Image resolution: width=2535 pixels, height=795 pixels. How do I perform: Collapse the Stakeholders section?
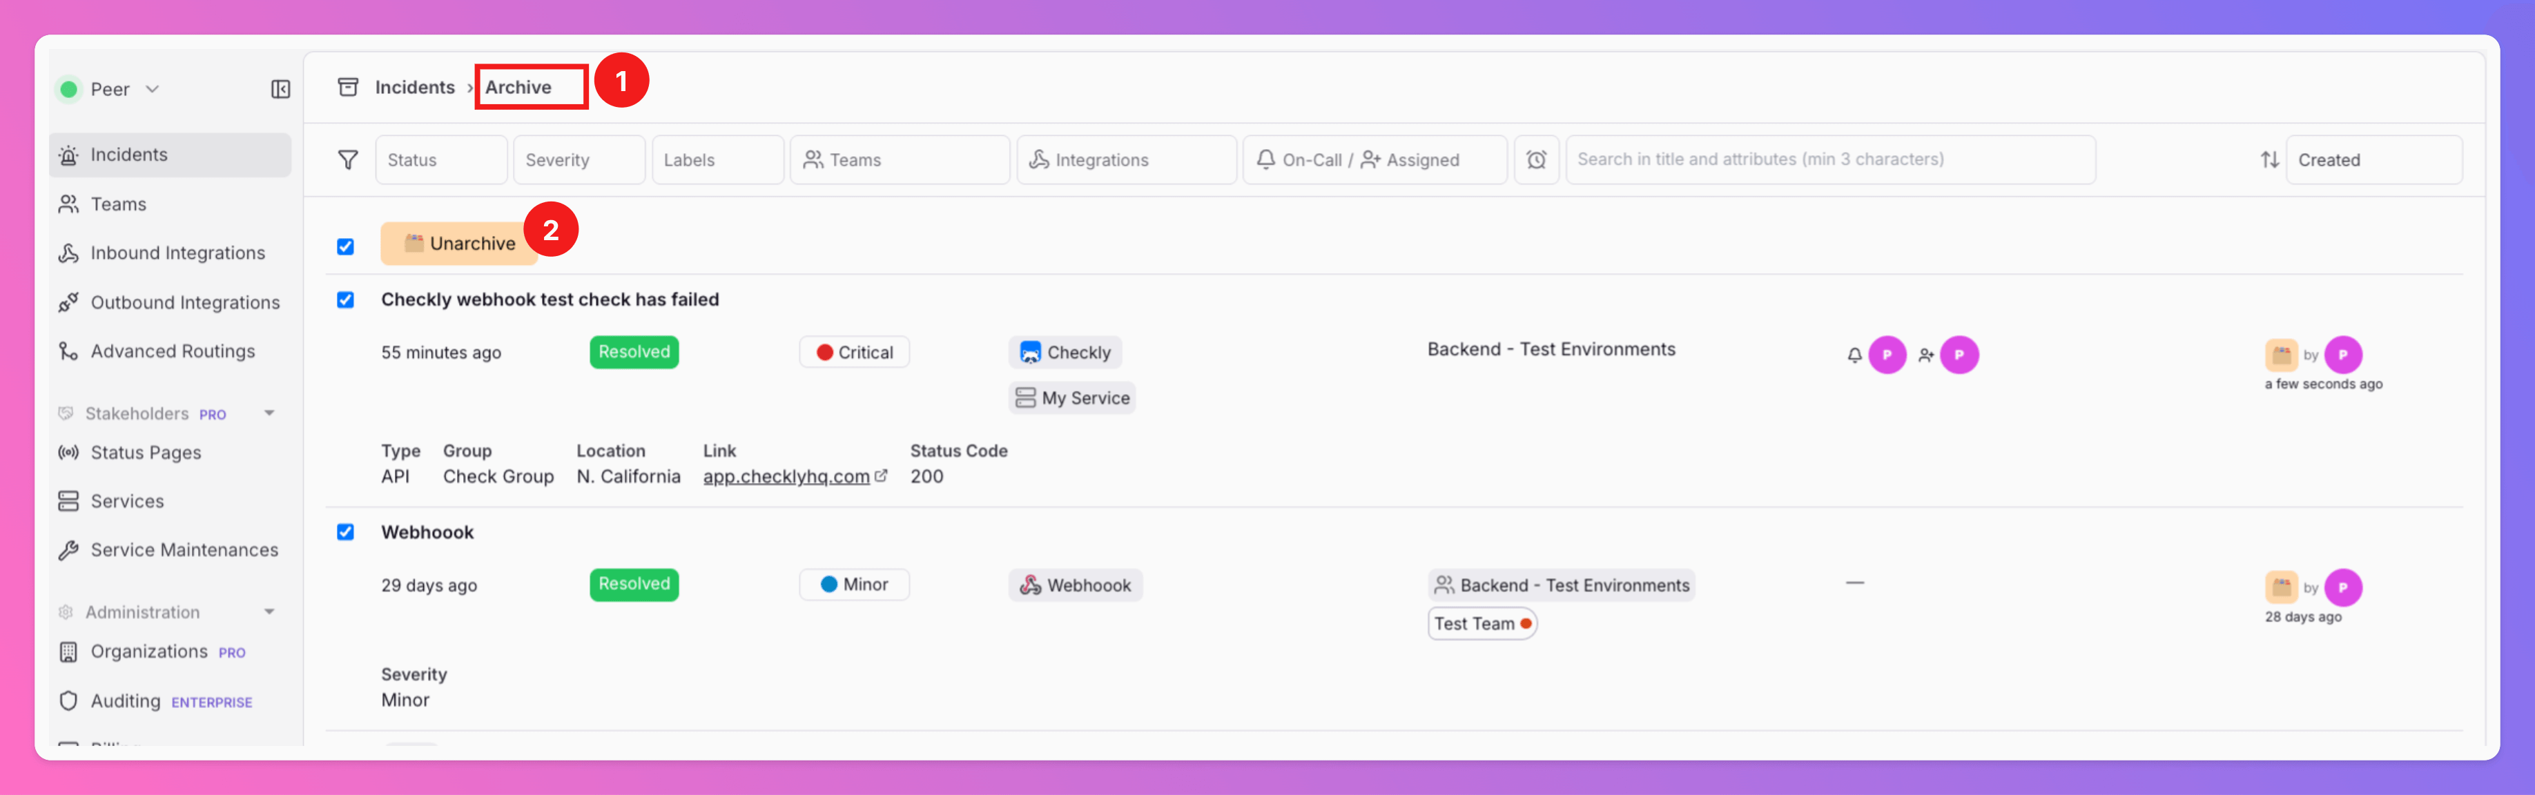269,413
